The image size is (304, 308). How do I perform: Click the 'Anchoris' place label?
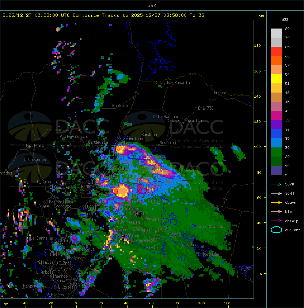[85, 249]
